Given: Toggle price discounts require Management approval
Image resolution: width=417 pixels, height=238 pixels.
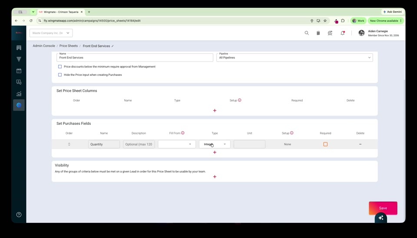Looking at the screenshot, I should pos(60,67).
